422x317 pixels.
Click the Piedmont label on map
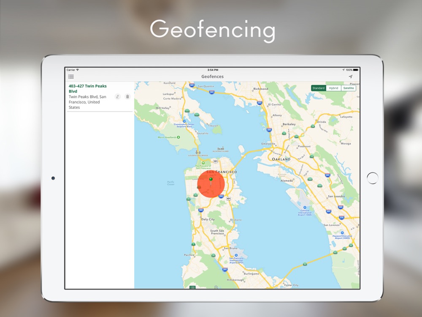[304, 146]
